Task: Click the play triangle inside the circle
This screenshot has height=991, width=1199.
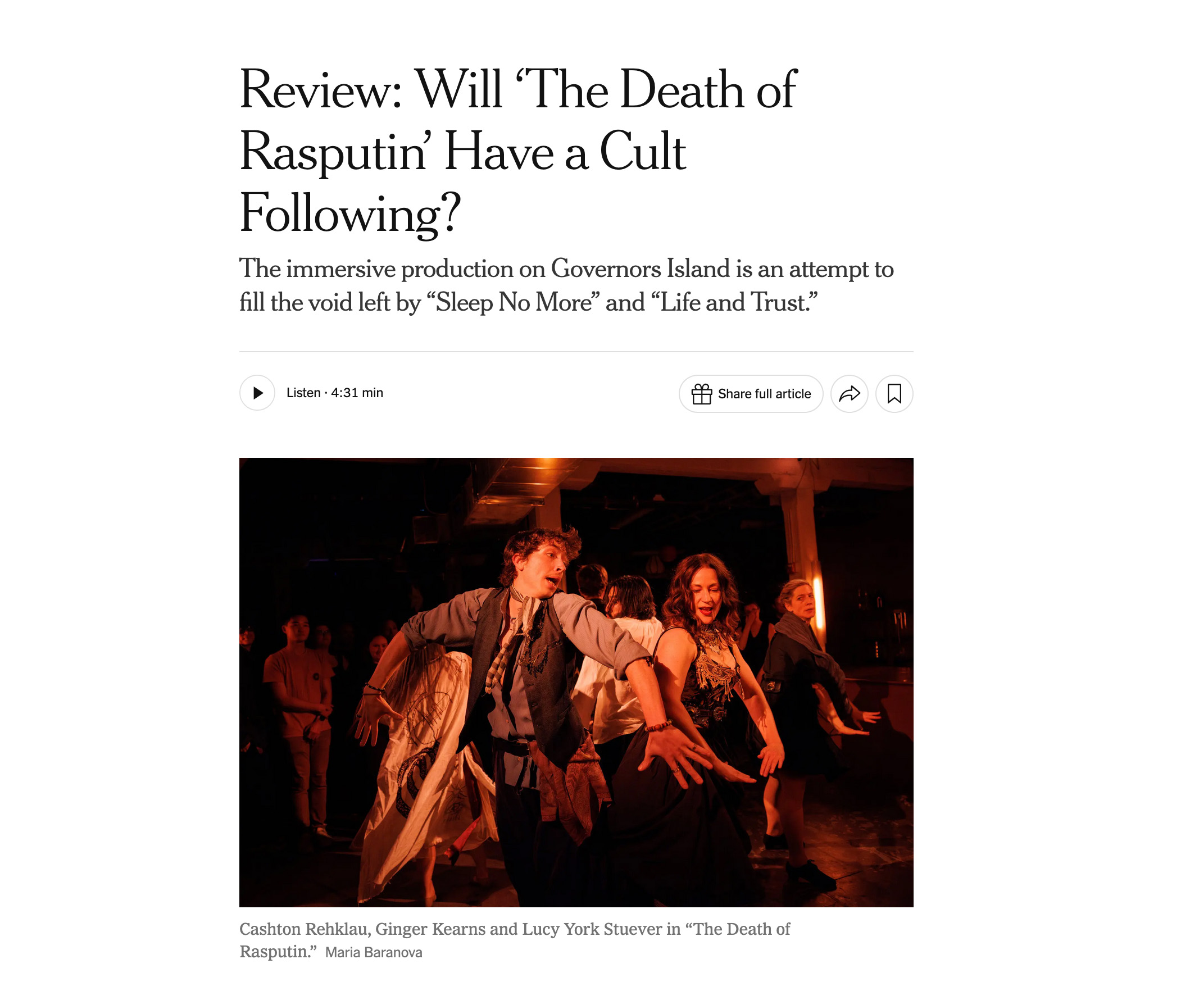Action: tap(258, 393)
